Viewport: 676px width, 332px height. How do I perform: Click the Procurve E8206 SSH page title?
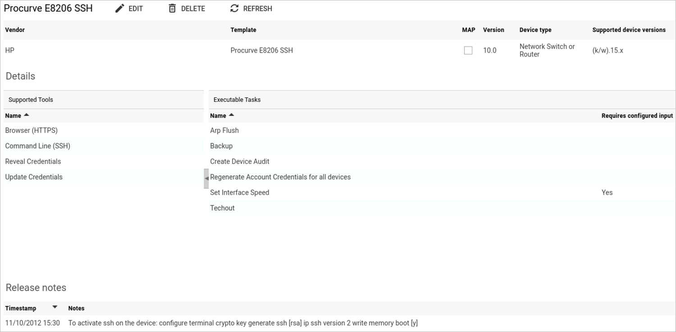tap(48, 8)
